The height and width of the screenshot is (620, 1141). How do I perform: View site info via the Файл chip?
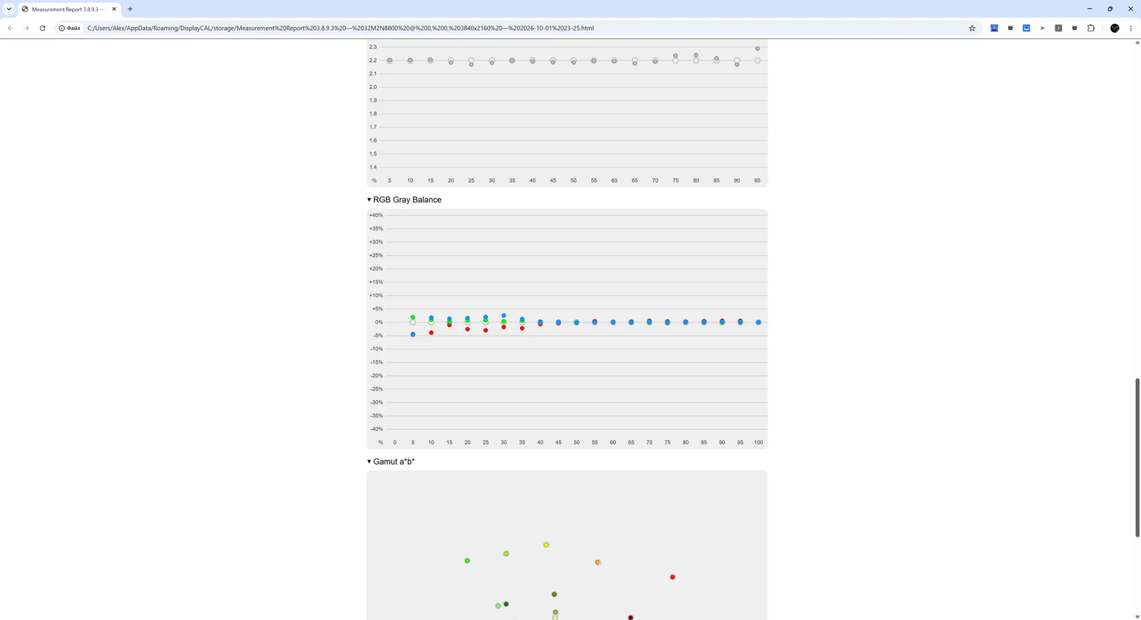[70, 28]
